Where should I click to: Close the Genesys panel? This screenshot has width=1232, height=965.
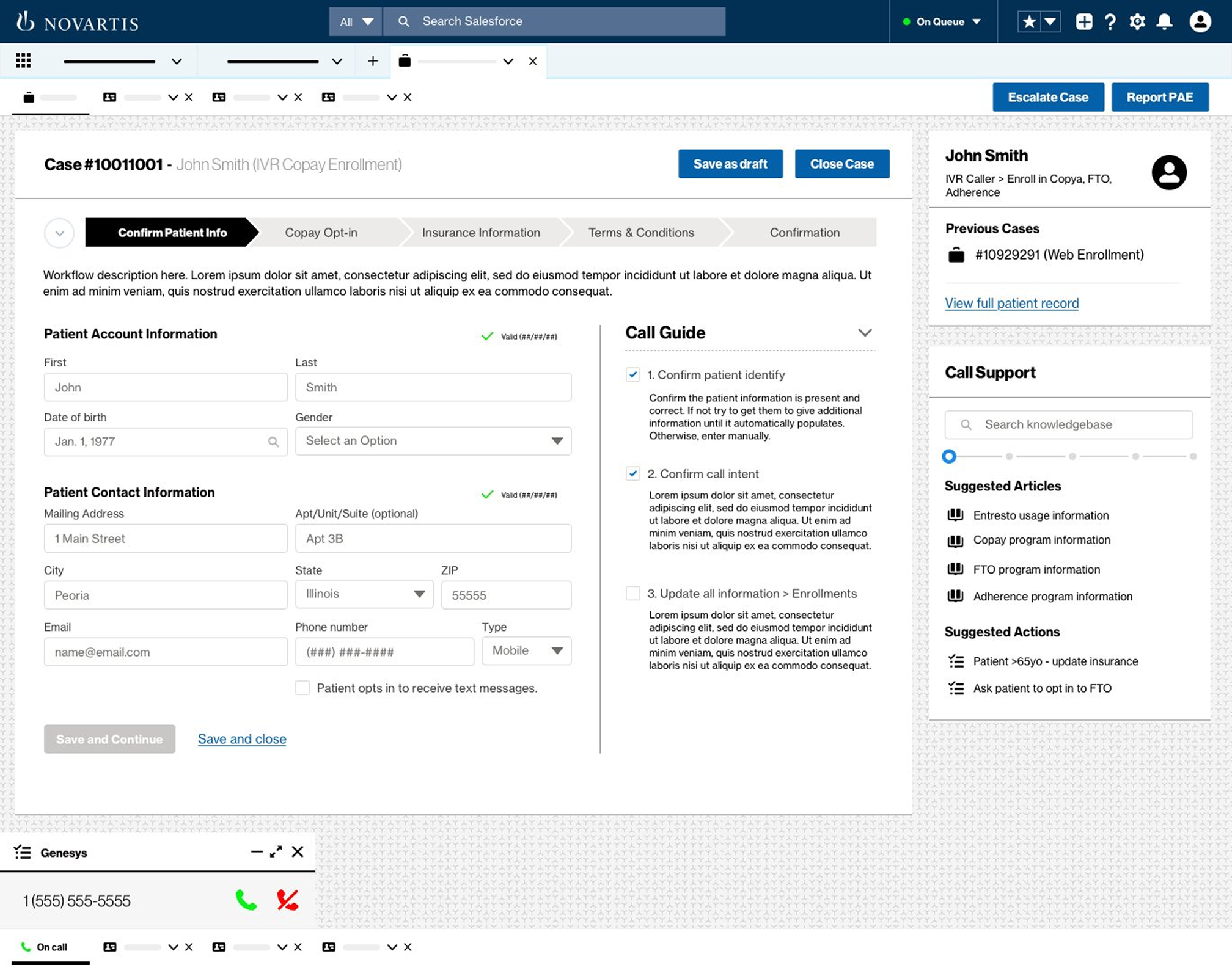pos(298,851)
